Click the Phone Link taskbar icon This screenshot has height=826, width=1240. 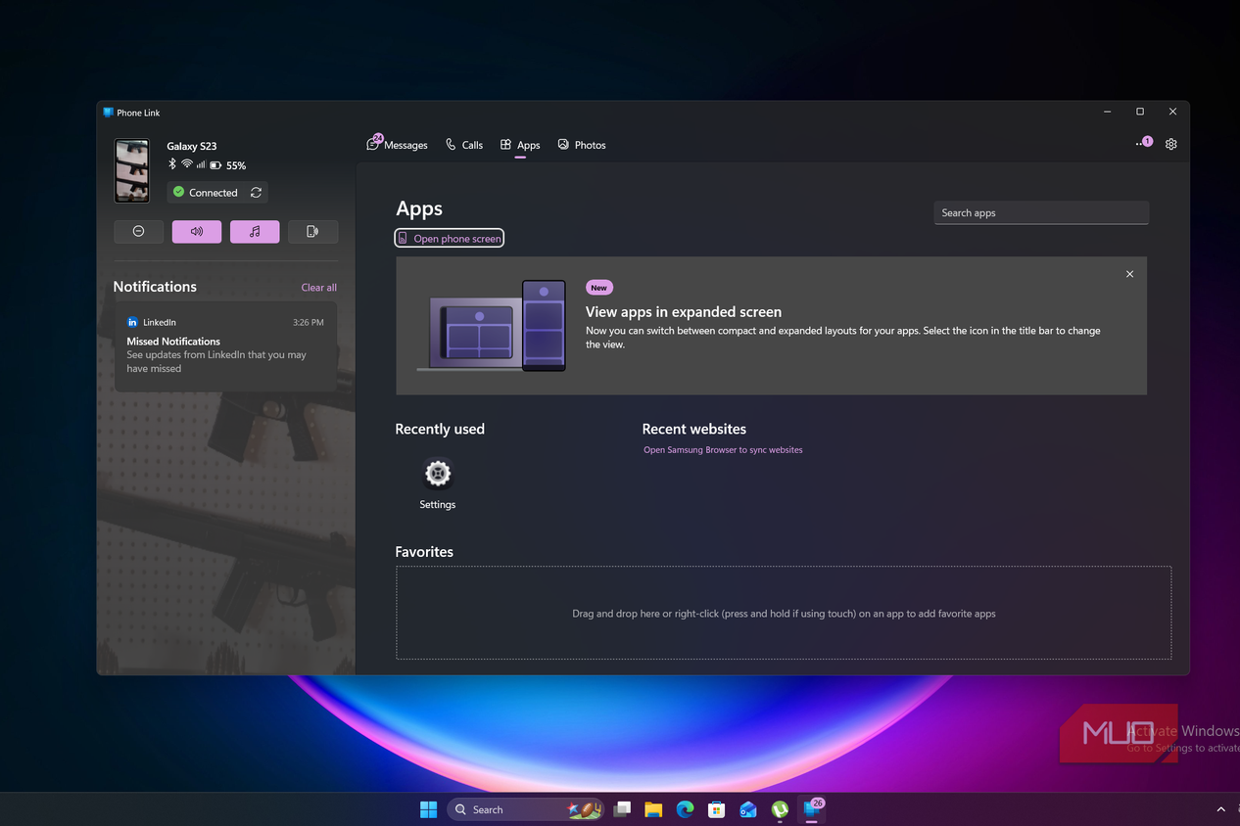[x=812, y=809]
